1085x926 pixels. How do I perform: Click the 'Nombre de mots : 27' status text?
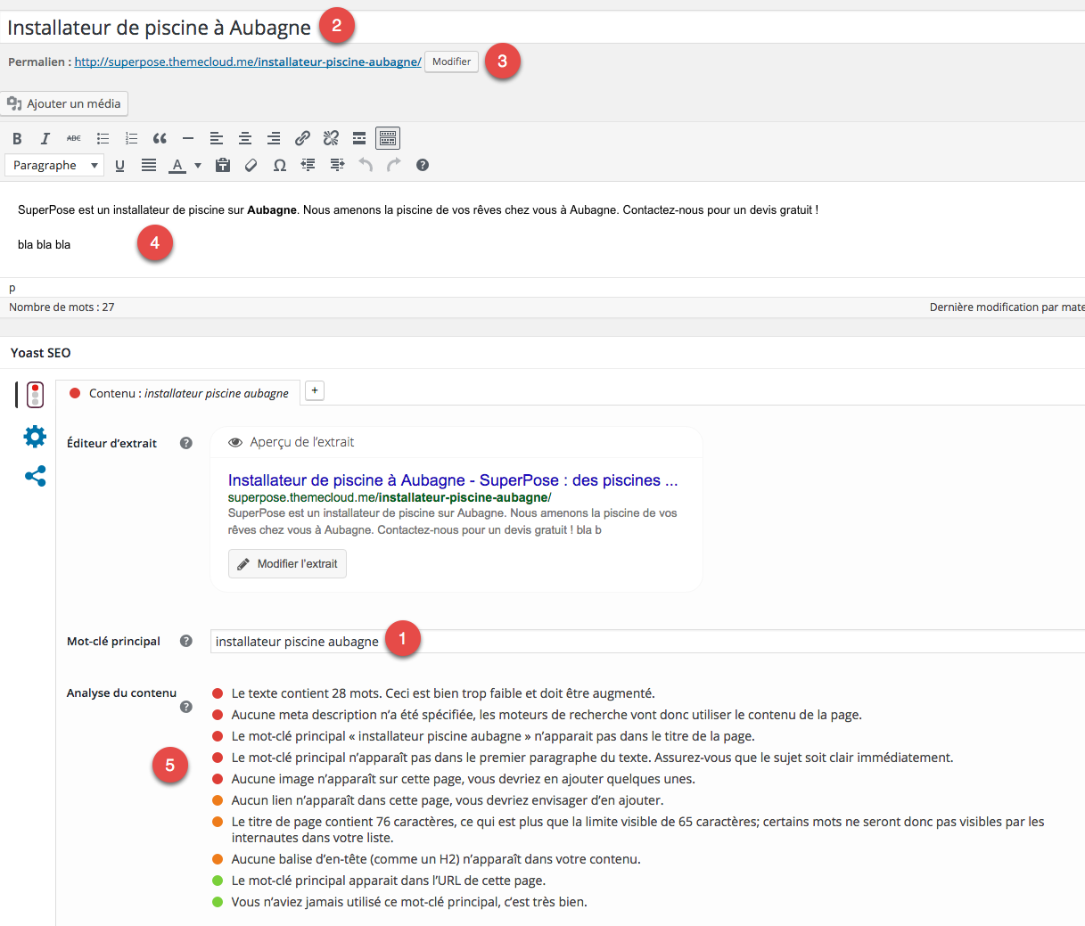62,307
